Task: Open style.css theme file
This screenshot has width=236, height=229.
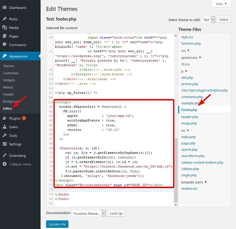Action: (x=187, y=37)
